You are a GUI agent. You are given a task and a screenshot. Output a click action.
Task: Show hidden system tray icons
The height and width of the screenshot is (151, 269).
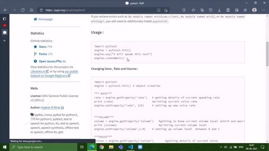[x=221, y=147]
